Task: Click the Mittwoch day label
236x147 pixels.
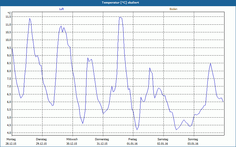Action: [72, 139]
